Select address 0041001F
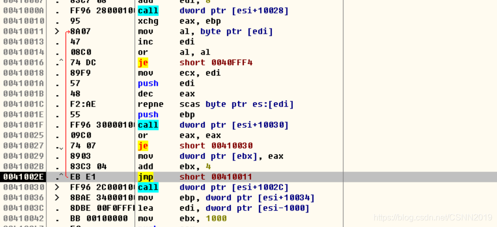 click(x=23, y=125)
